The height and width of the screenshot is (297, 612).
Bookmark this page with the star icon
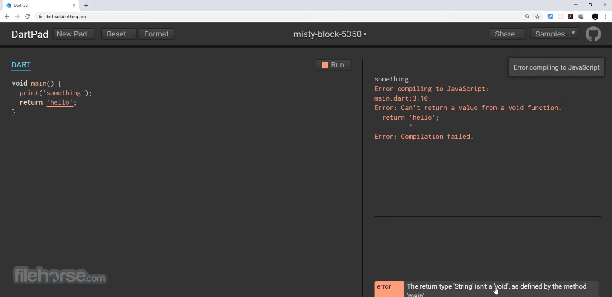tap(538, 17)
